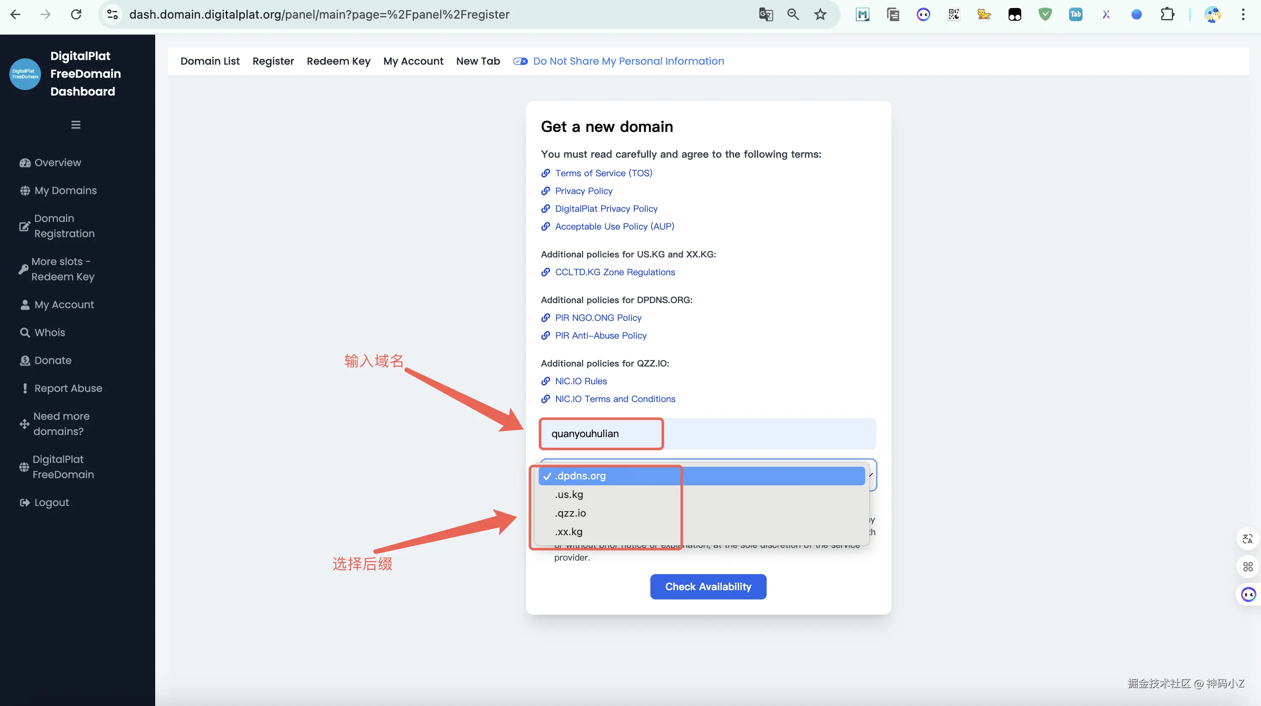The width and height of the screenshot is (1261, 706).
Task: Open browser extensions puzzle icon
Action: pyautogui.click(x=1167, y=15)
